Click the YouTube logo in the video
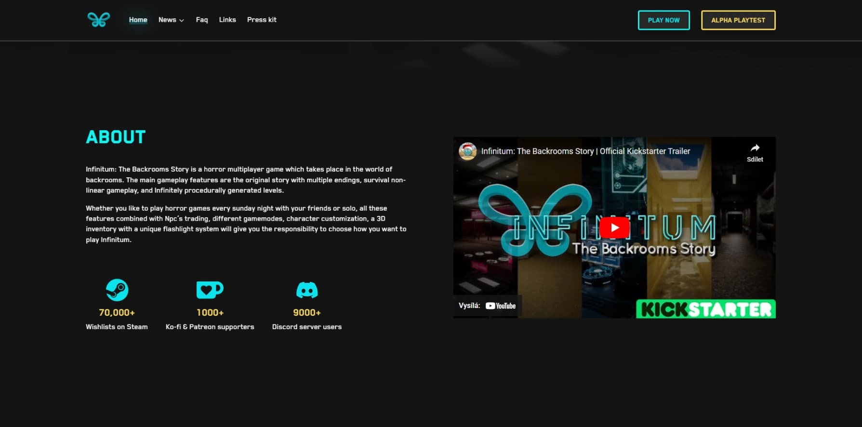 pyautogui.click(x=501, y=306)
